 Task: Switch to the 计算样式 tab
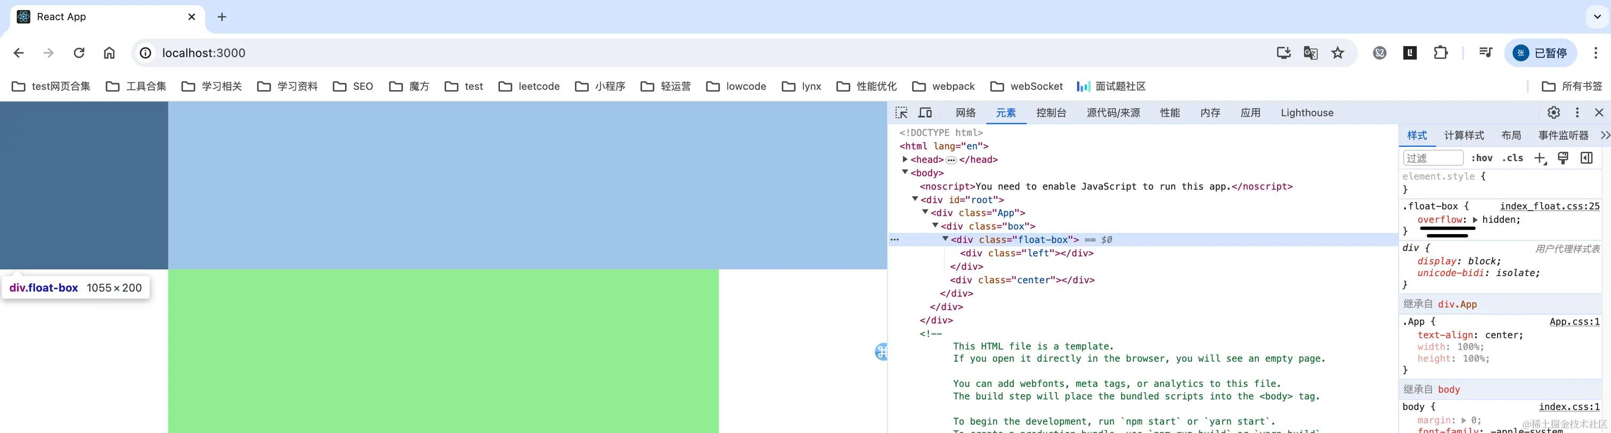click(1464, 136)
